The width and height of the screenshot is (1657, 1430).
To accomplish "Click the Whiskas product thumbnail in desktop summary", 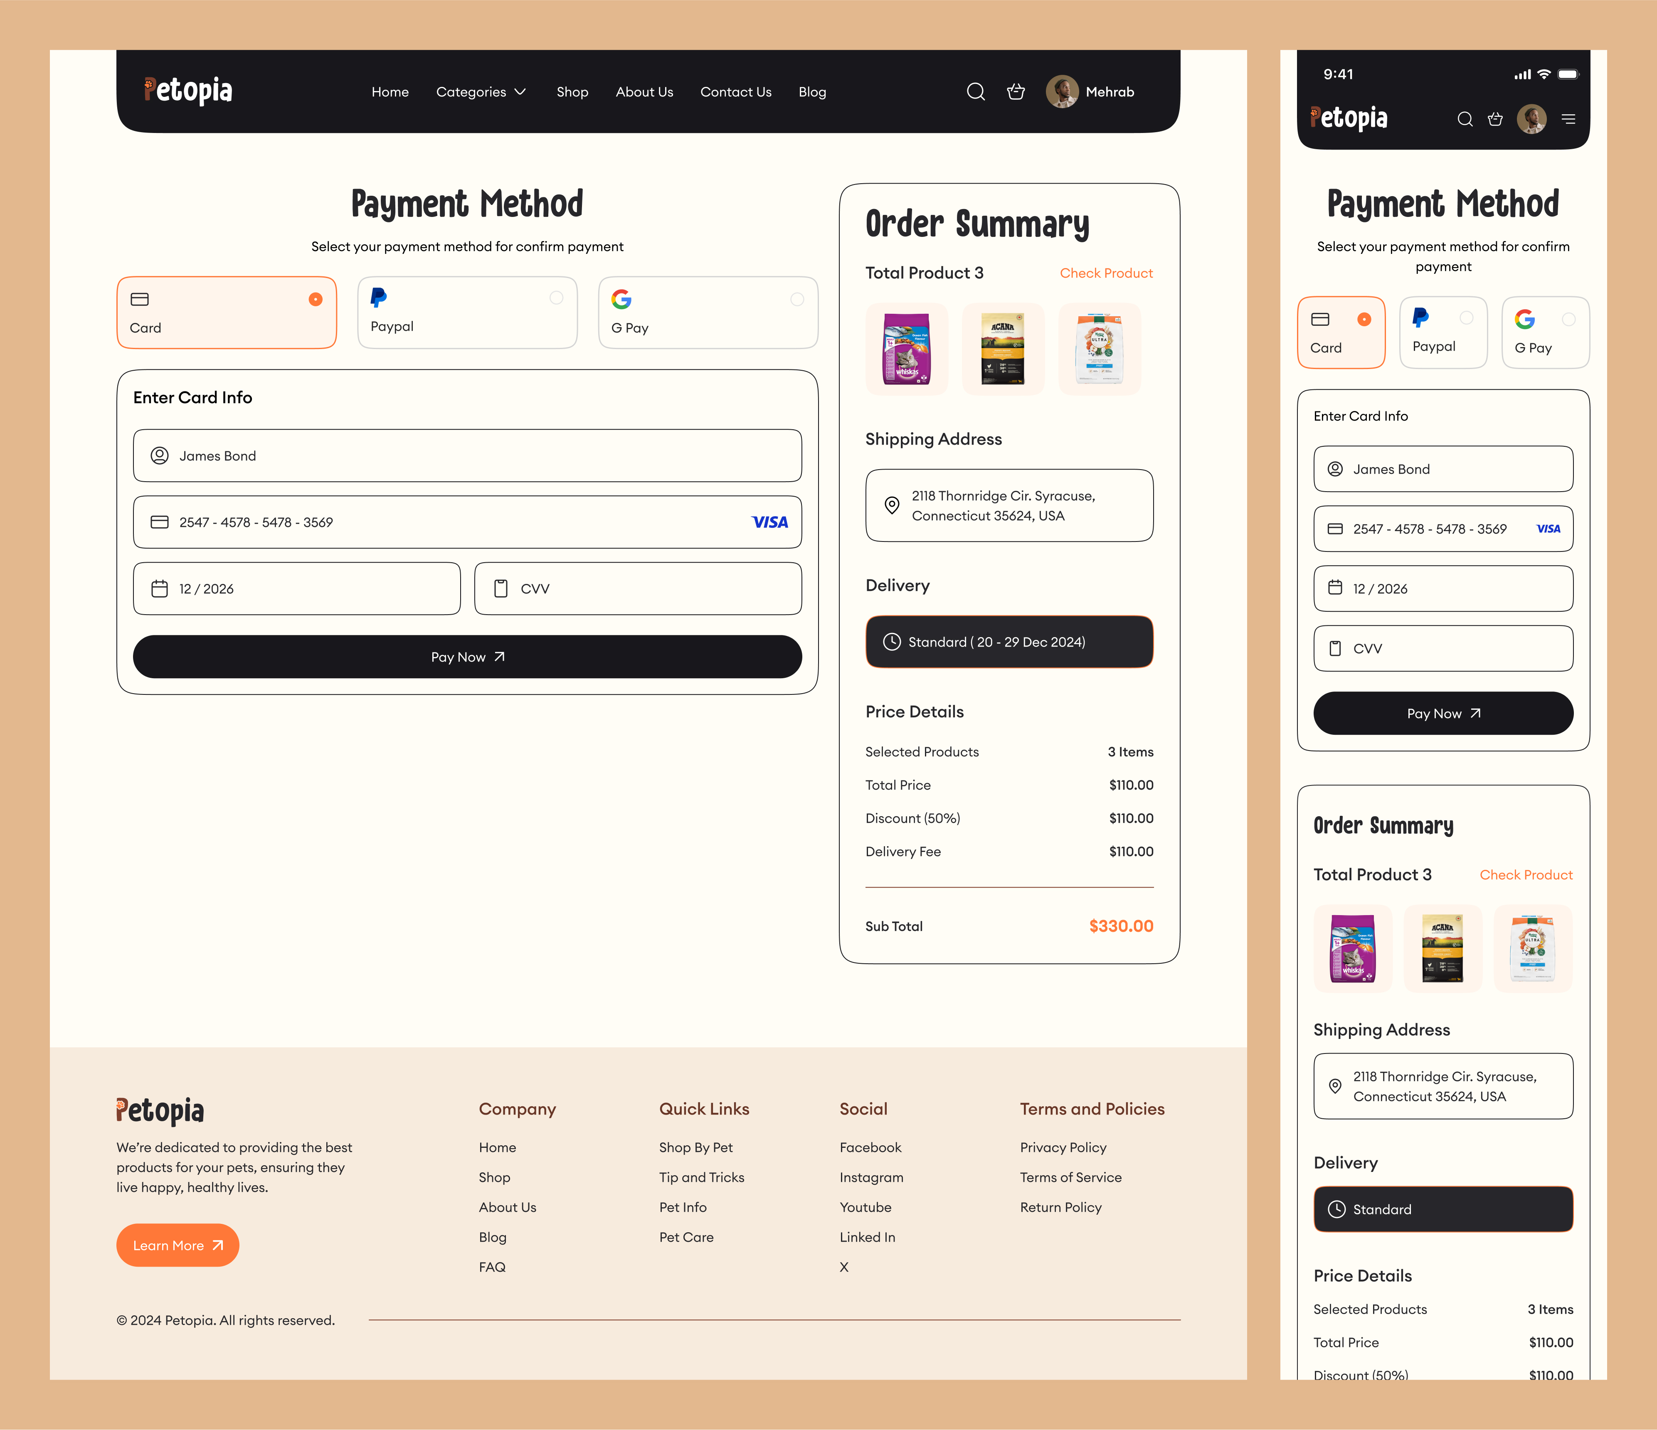I will click(x=906, y=350).
